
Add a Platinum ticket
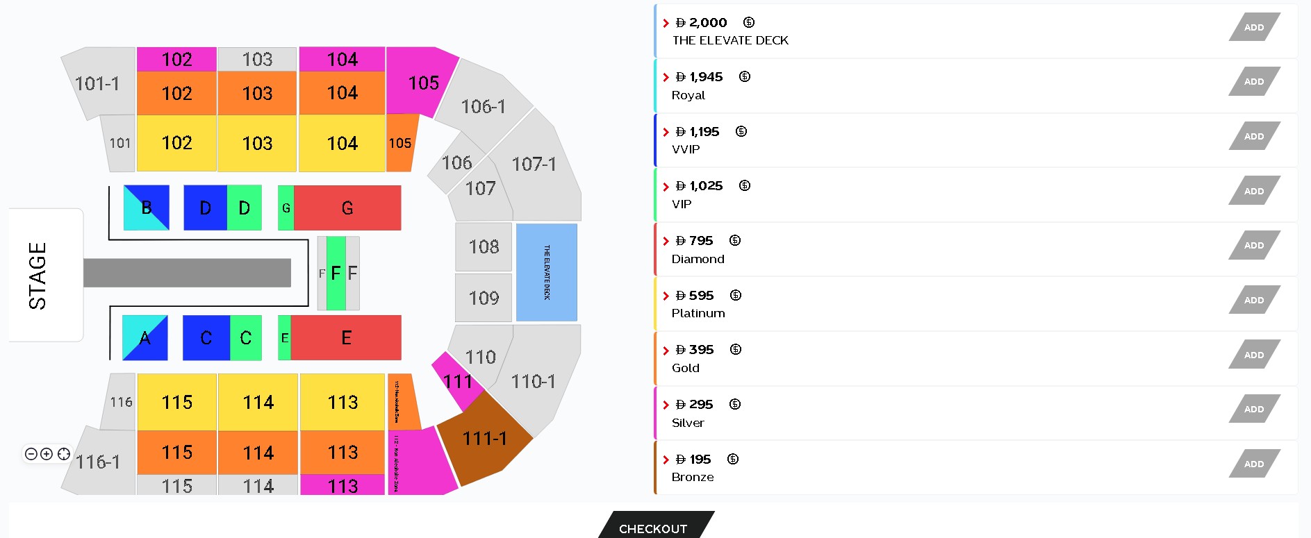coord(1254,300)
